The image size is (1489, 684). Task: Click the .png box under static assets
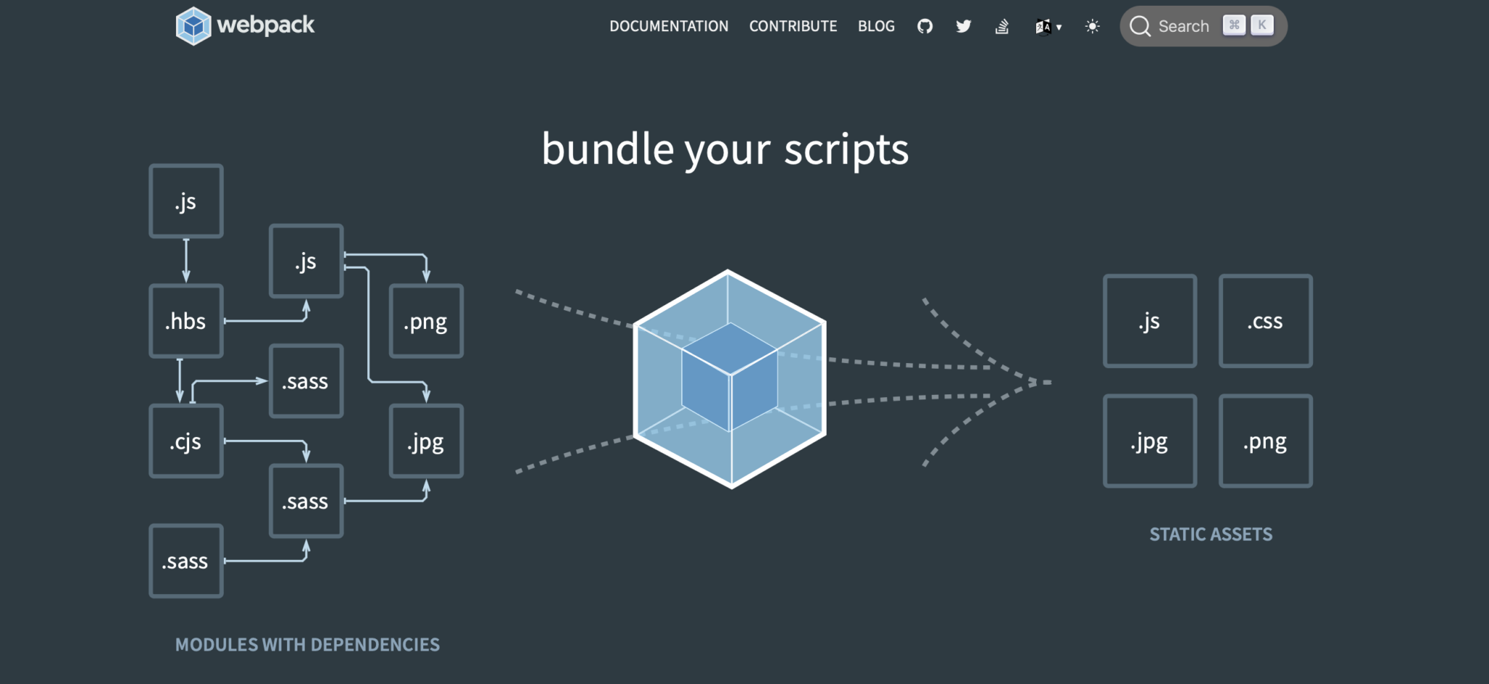1265,441
